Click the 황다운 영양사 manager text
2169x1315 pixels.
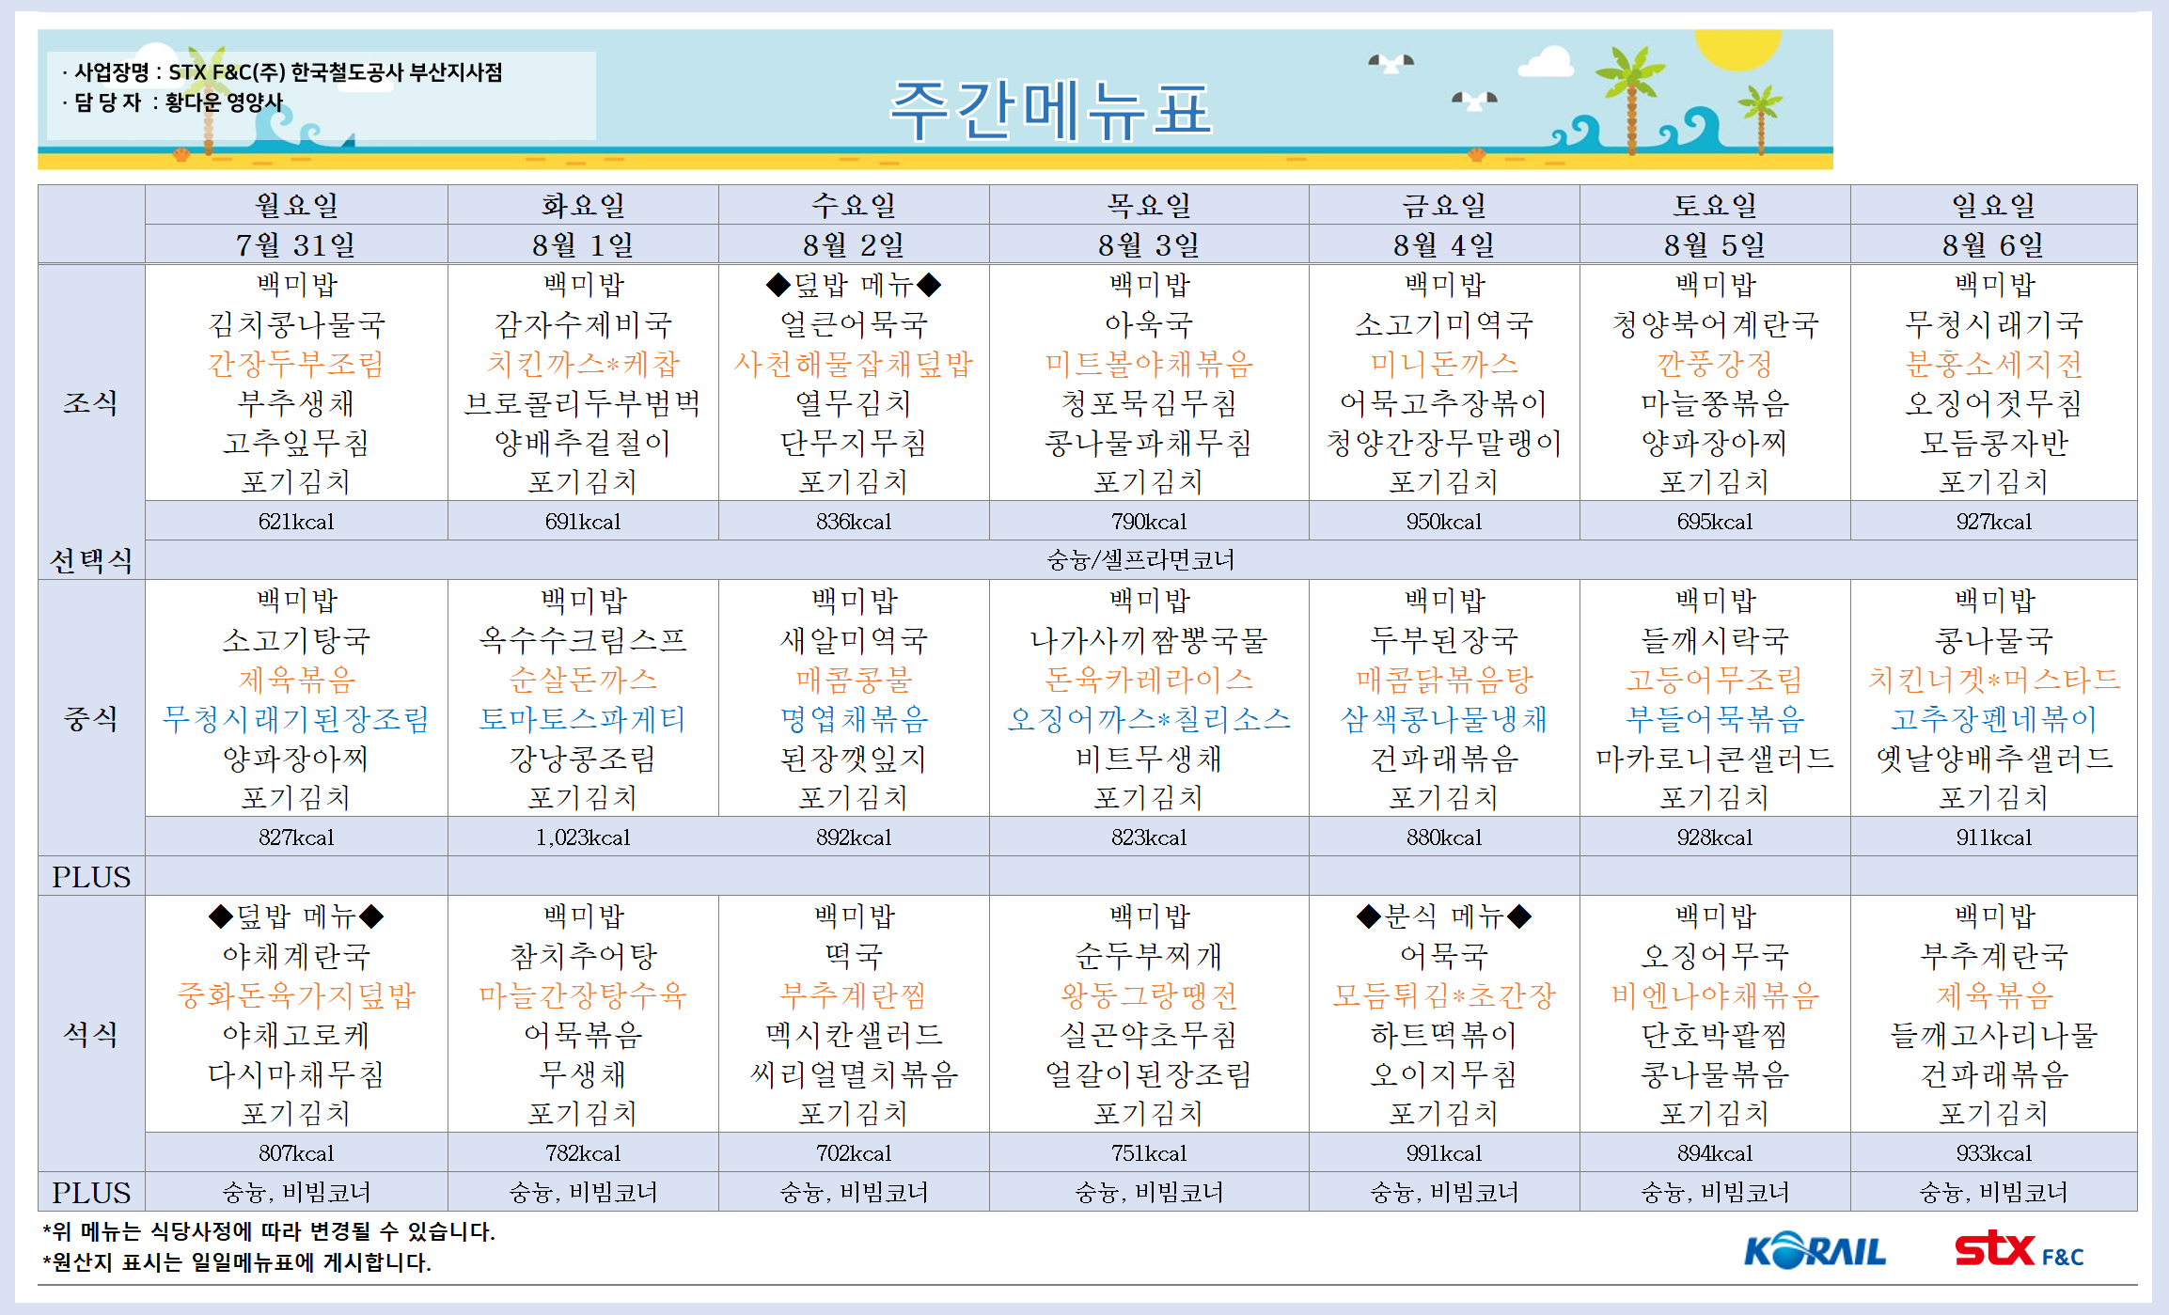click(224, 102)
